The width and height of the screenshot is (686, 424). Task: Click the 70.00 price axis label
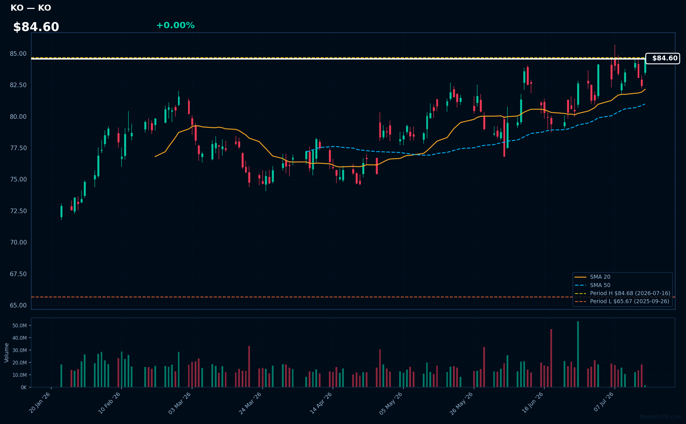(18, 242)
